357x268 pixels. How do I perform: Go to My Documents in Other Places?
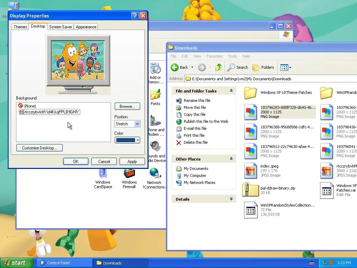click(x=196, y=169)
